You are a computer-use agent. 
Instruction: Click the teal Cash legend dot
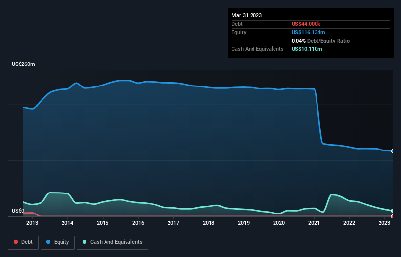[84, 242]
